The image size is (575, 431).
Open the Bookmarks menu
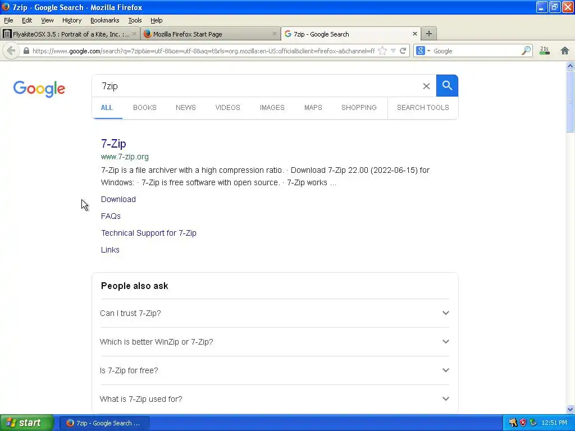click(x=105, y=20)
